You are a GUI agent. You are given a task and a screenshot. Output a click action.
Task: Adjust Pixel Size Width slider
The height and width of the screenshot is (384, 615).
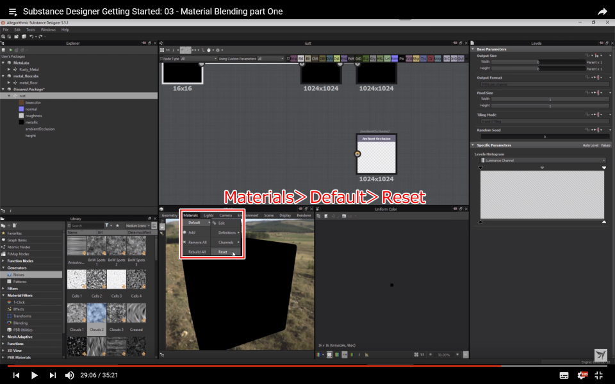(550, 99)
